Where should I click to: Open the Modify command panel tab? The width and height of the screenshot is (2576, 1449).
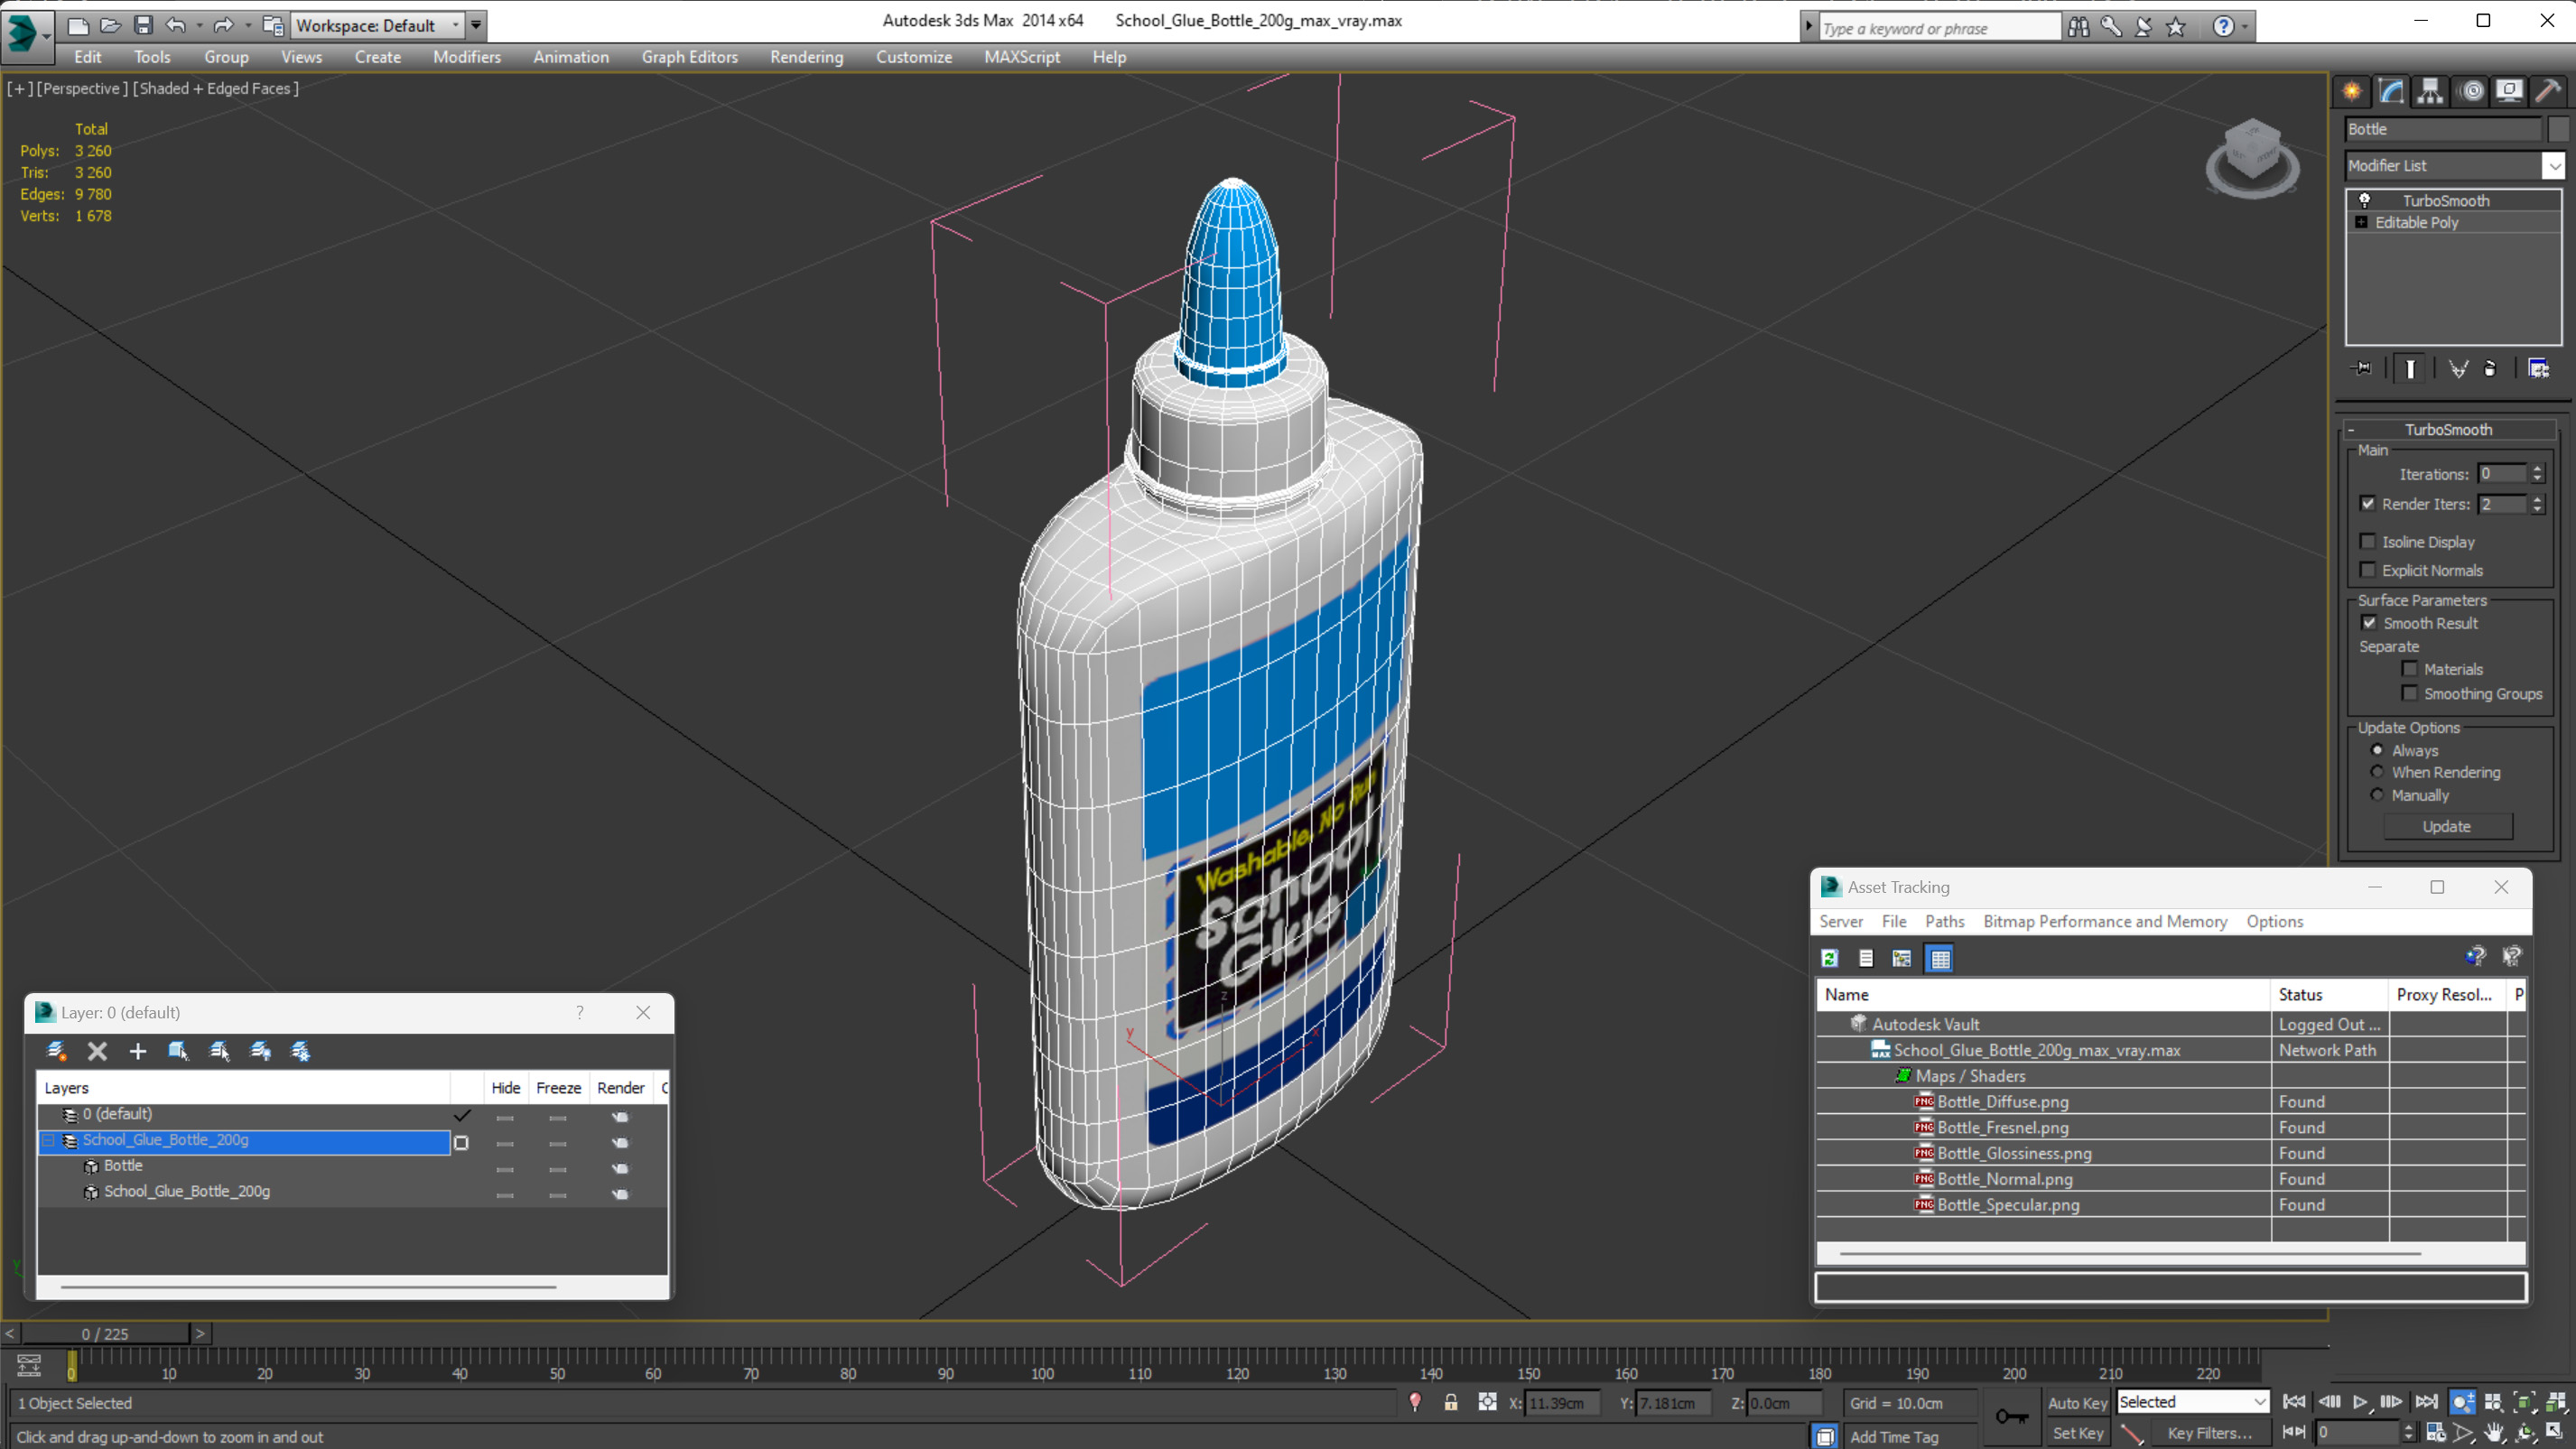(2391, 91)
